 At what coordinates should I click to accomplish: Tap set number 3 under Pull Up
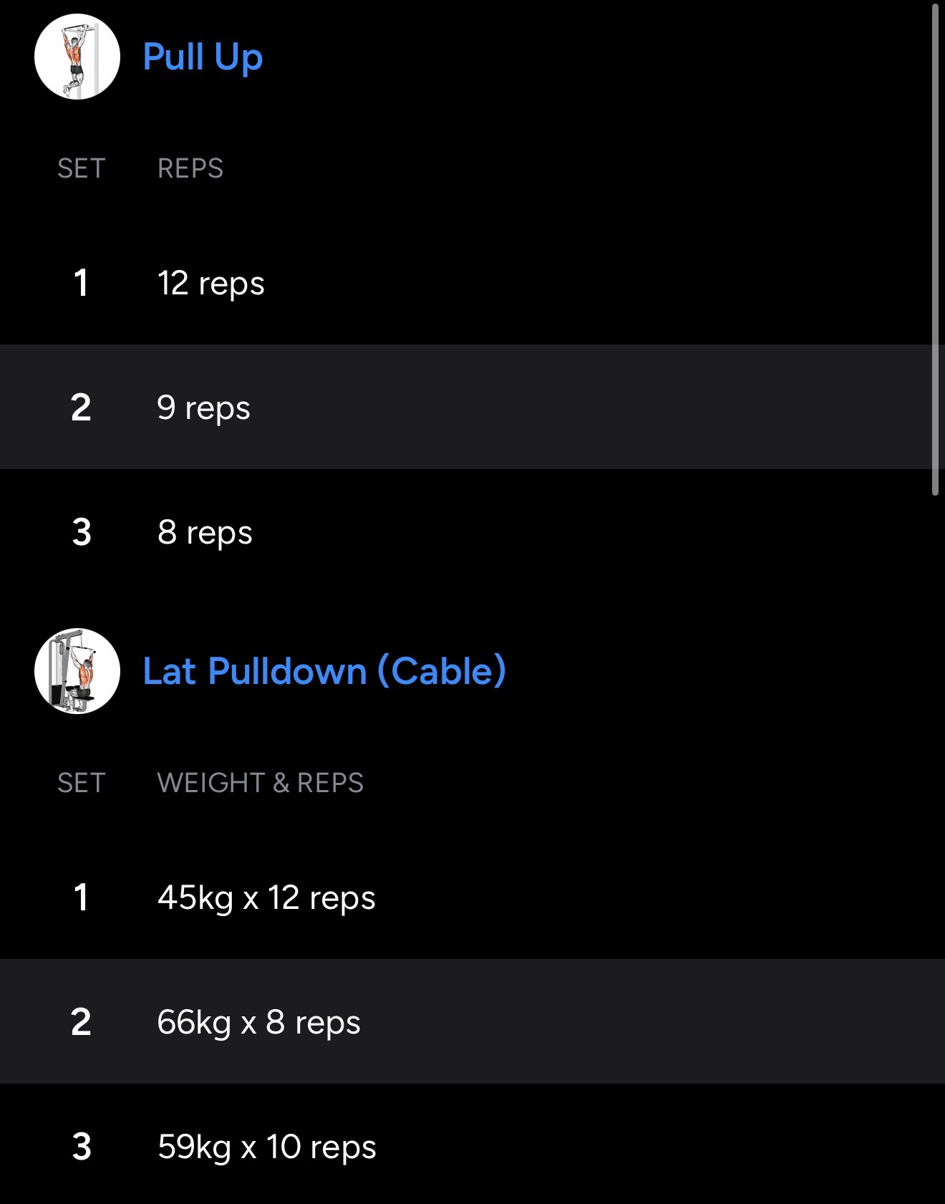(82, 532)
